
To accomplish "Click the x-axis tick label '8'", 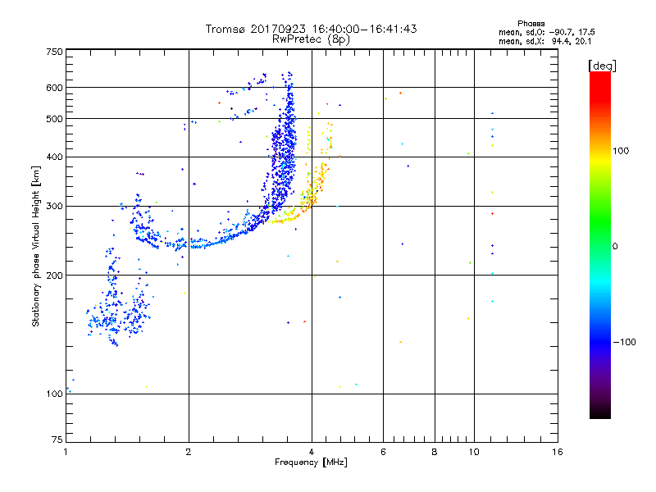I will tap(435, 452).
